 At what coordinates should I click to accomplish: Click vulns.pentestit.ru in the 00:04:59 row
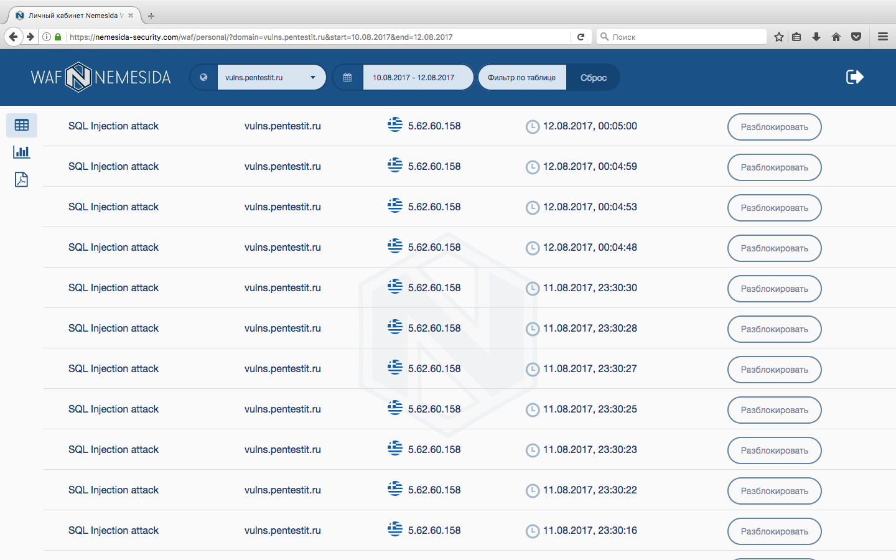[282, 166]
